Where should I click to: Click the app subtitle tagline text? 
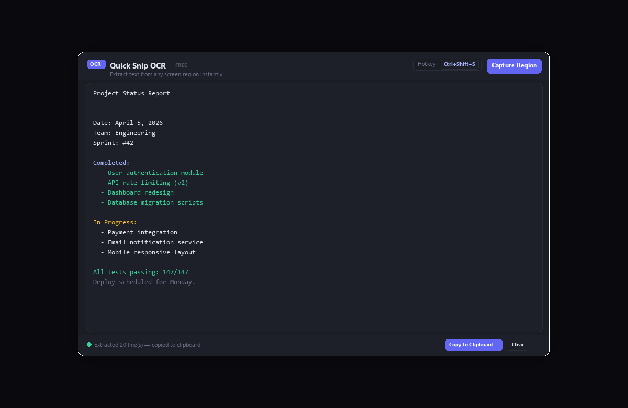[166, 74]
